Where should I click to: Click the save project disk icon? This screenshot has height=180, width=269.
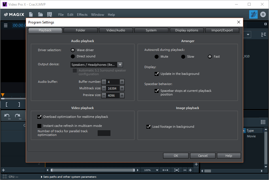point(50,14)
